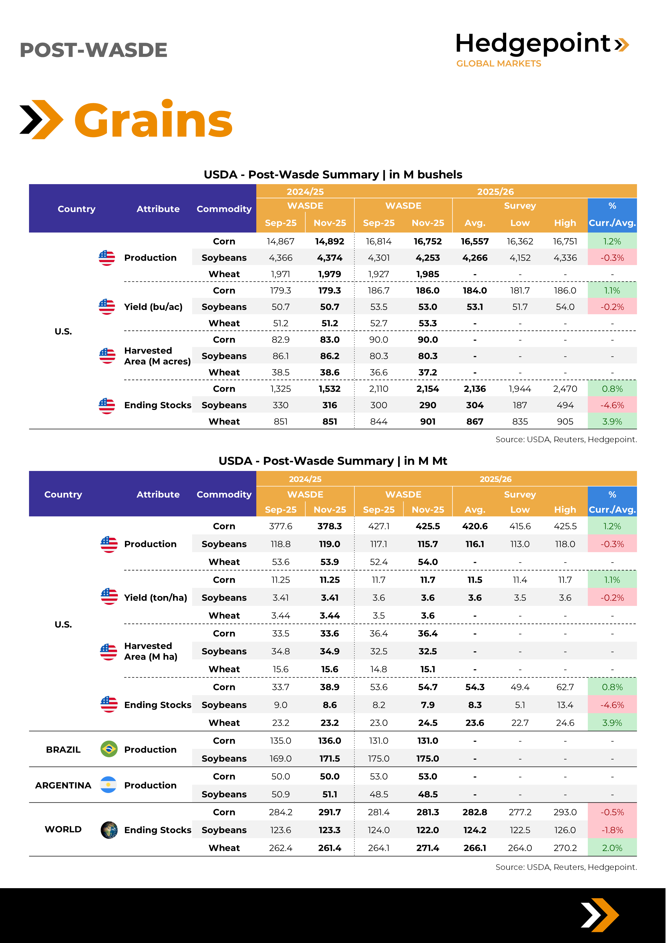Select the BRAZIL country label
Viewport: 666px width, 943px height.
click(x=63, y=749)
